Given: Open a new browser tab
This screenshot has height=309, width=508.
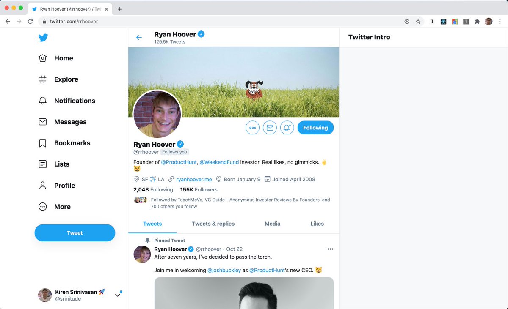Looking at the screenshot, I should coord(120,9).
